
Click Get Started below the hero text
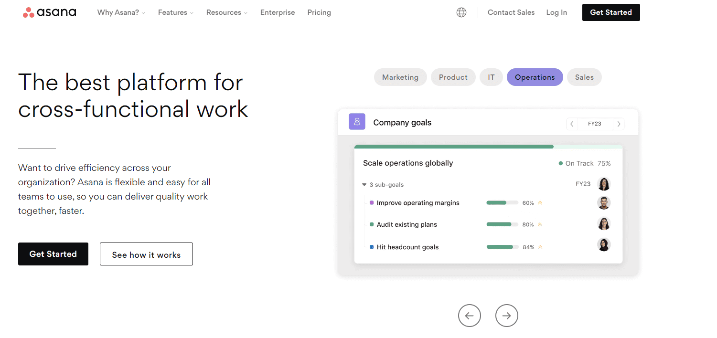(53, 254)
